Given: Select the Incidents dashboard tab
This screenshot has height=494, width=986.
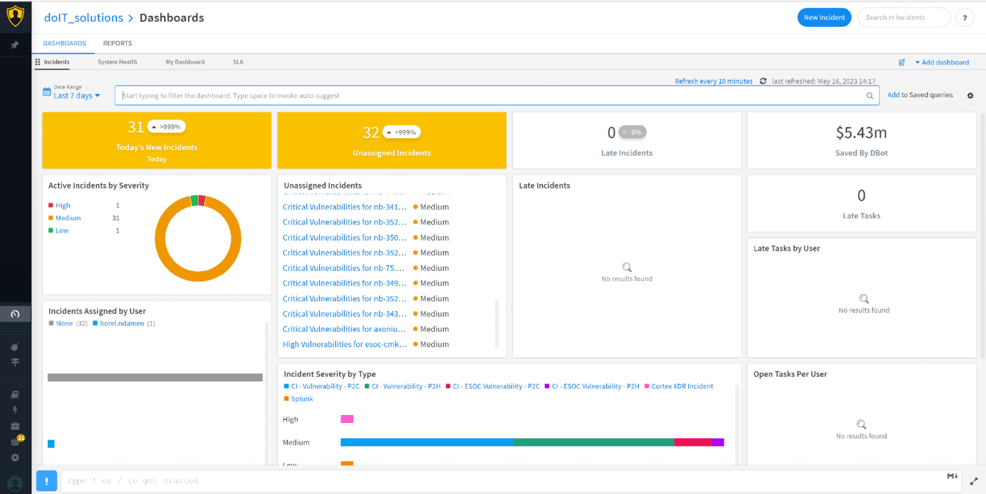Looking at the screenshot, I should coord(57,62).
